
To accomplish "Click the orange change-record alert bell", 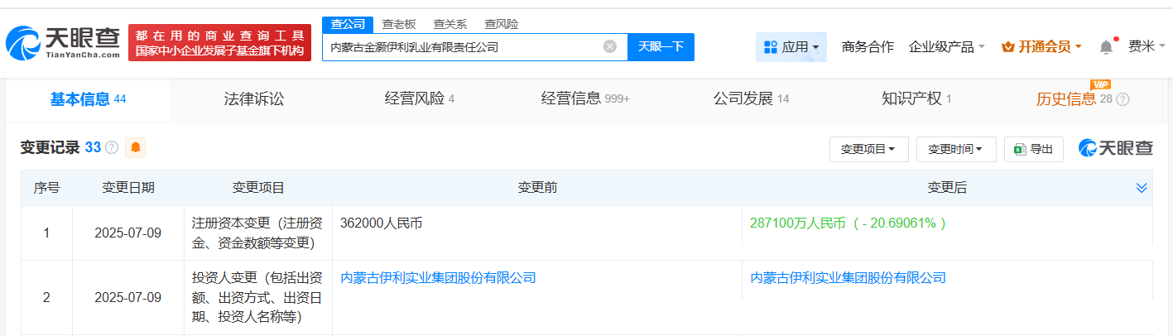I will tap(135, 148).
